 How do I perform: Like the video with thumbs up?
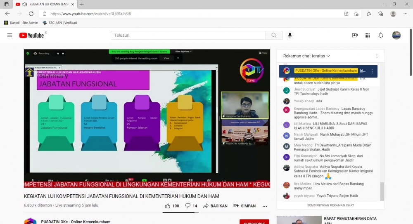[172, 206]
